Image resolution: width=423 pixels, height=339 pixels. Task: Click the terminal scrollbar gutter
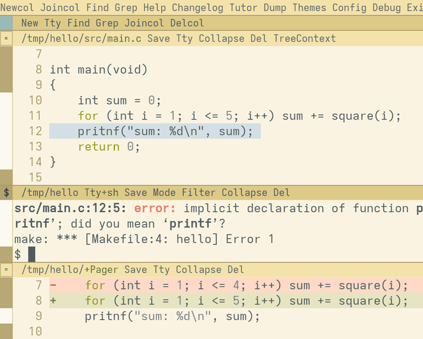(x=6, y=231)
